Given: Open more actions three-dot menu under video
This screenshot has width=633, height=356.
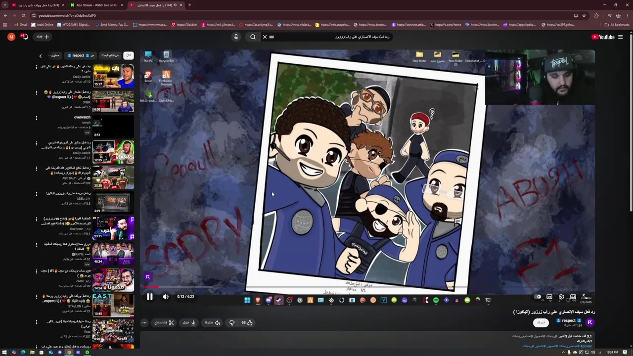Looking at the screenshot, I should pyautogui.click(x=144, y=323).
